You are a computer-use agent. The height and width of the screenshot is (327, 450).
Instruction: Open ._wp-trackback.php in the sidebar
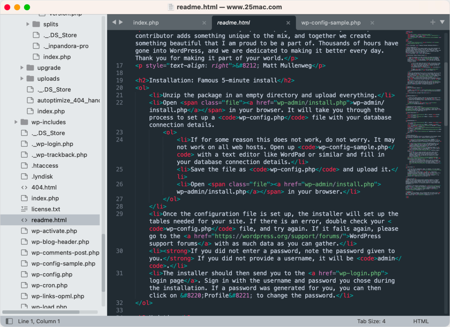point(59,155)
